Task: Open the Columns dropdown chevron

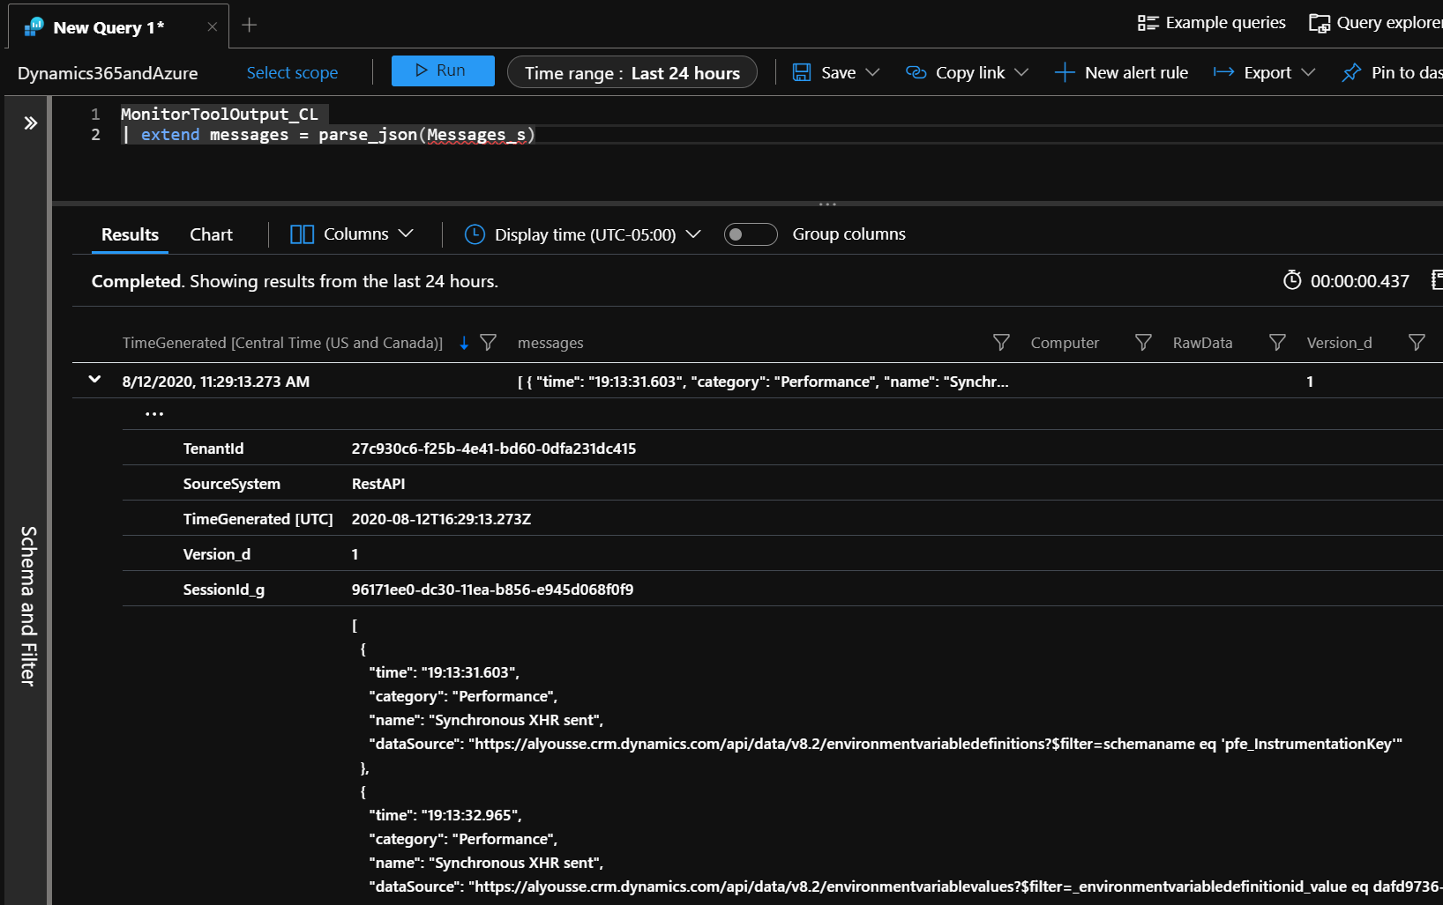Action: click(x=406, y=234)
